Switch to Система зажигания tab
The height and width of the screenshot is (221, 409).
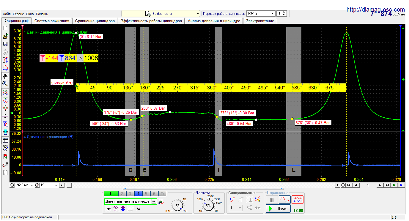tap(52, 21)
